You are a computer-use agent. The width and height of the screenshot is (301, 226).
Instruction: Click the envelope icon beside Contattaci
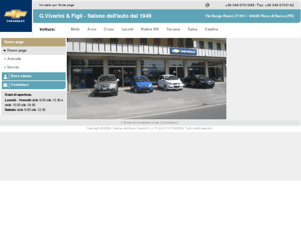[x=5, y=85]
